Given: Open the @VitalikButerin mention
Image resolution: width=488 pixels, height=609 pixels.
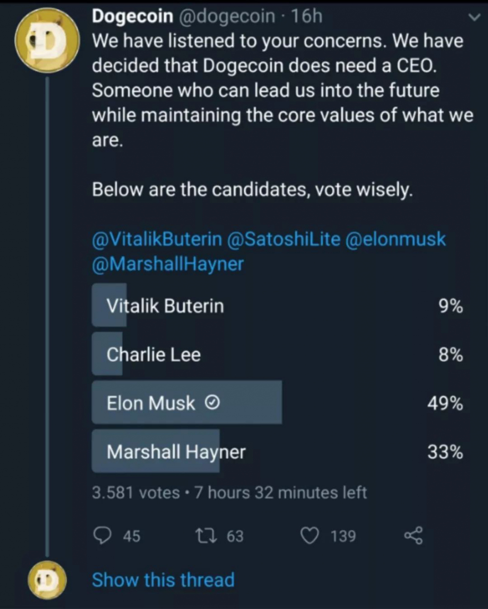Looking at the screenshot, I should click(x=157, y=239).
